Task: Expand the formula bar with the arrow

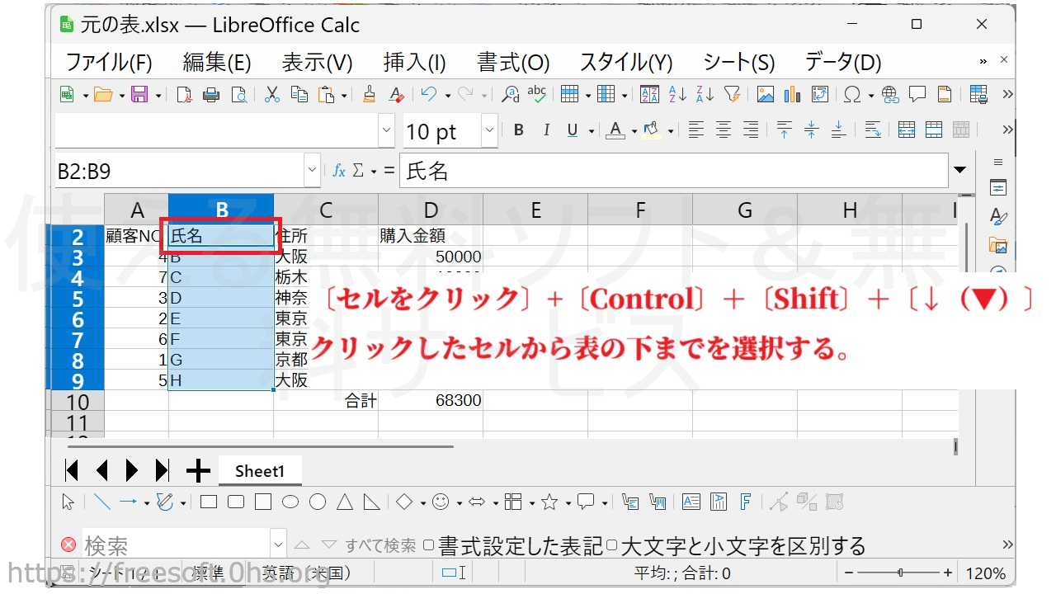Action: 959,171
